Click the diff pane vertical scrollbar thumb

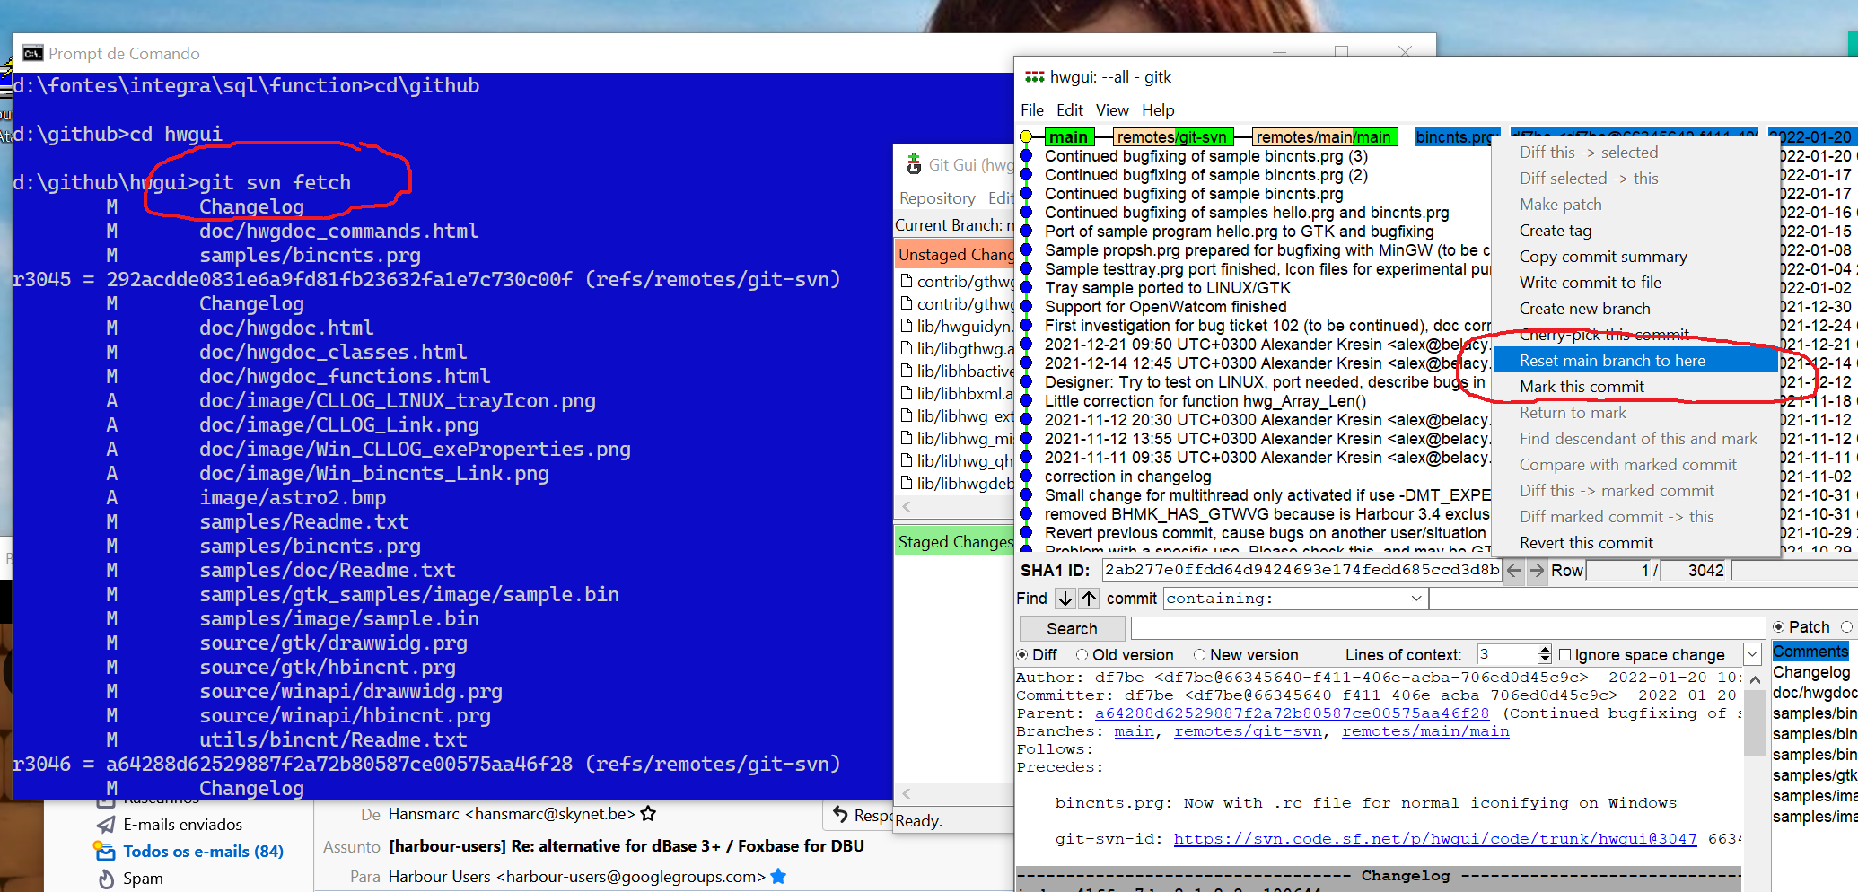point(1755,723)
